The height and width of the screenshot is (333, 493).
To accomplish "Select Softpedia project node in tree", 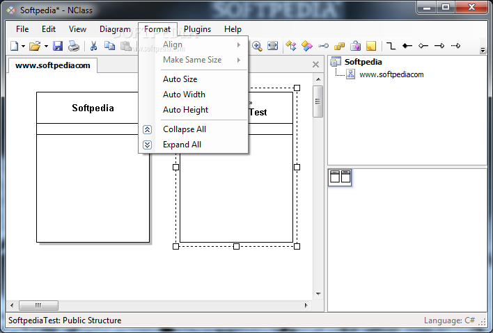I will pyautogui.click(x=363, y=62).
